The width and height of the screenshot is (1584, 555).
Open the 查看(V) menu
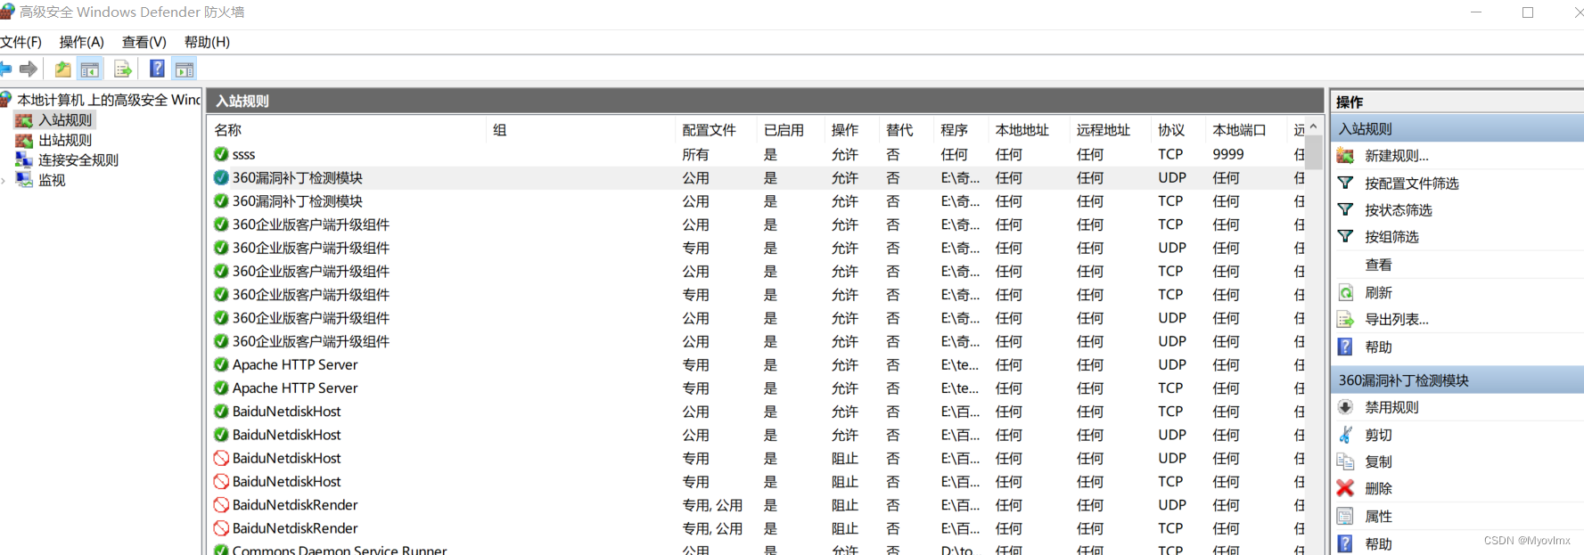(144, 42)
